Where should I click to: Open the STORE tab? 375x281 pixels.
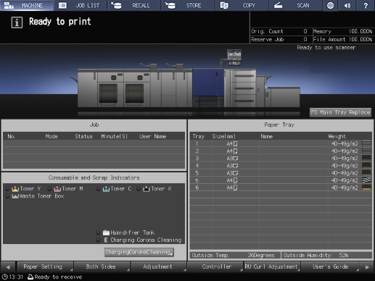click(189, 5)
